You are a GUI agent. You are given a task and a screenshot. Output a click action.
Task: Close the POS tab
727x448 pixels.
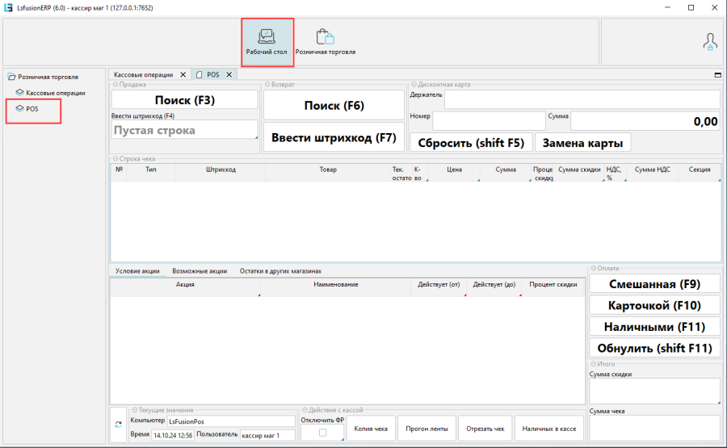tap(229, 74)
